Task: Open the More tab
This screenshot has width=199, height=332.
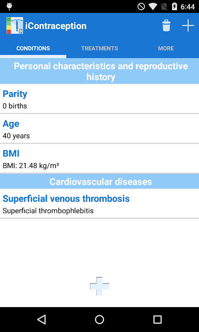Action: coord(166,48)
